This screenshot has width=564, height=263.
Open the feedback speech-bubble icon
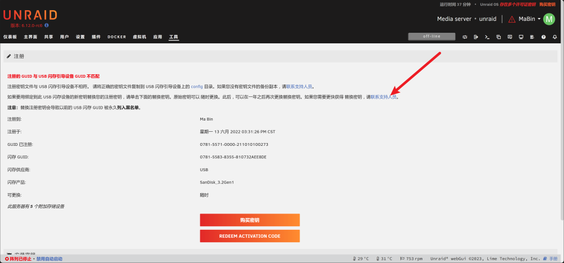pos(510,37)
